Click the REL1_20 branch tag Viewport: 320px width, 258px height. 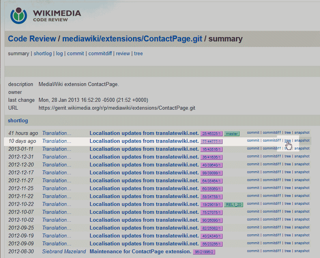coord(234,204)
